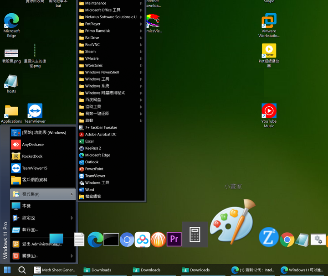Open the command prompt icon in dock
328x276 pixels.
pyautogui.click(x=111, y=239)
